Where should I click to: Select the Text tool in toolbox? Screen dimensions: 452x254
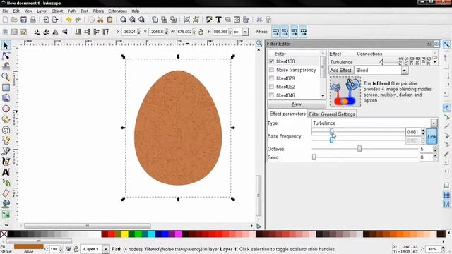(x=6, y=172)
